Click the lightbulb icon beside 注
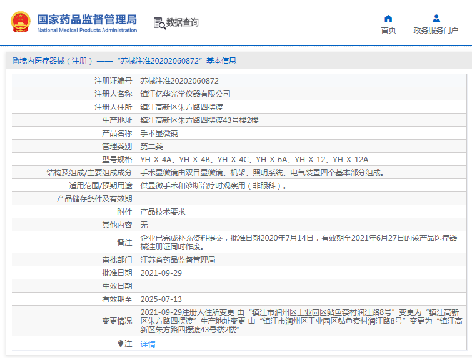This screenshot has height=358, width=472. click(x=121, y=344)
